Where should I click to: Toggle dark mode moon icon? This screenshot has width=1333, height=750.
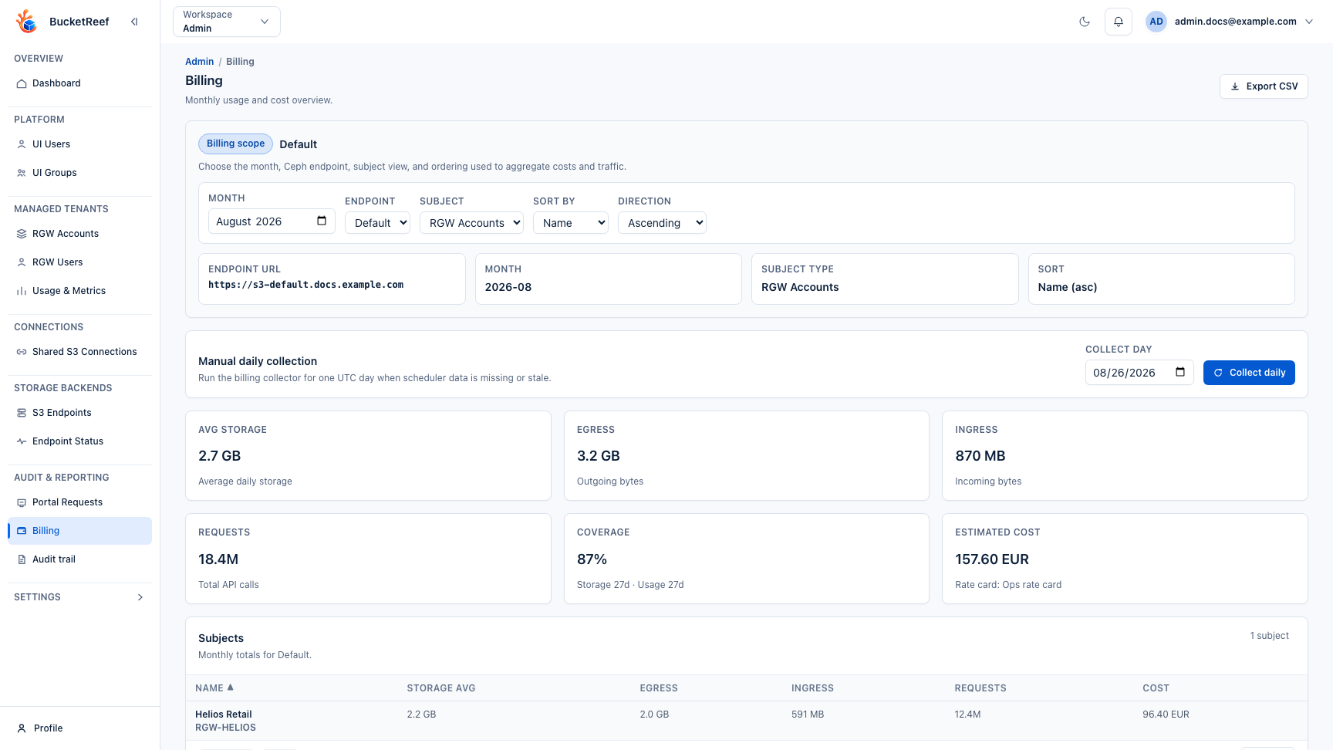[1085, 22]
